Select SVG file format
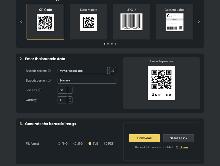220x166 pixels. click(x=93, y=144)
